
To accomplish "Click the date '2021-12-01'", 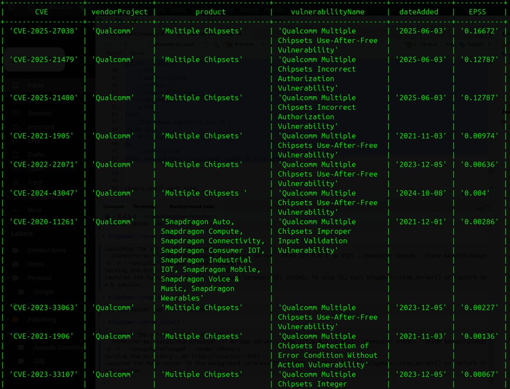I will click(x=421, y=222).
